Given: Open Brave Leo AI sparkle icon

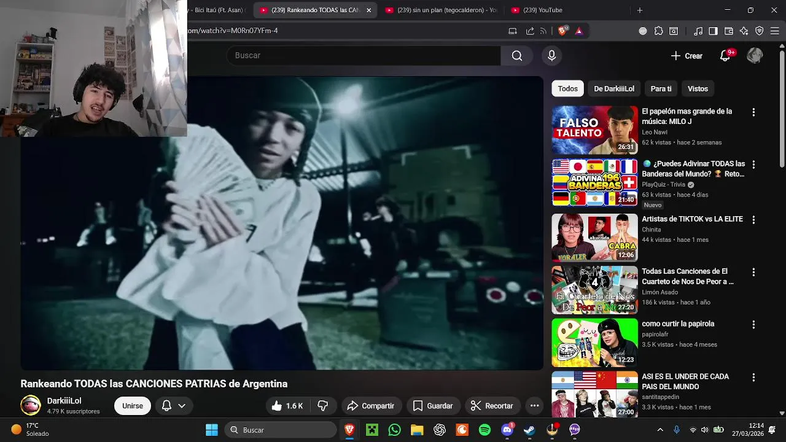Looking at the screenshot, I should pos(744,31).
